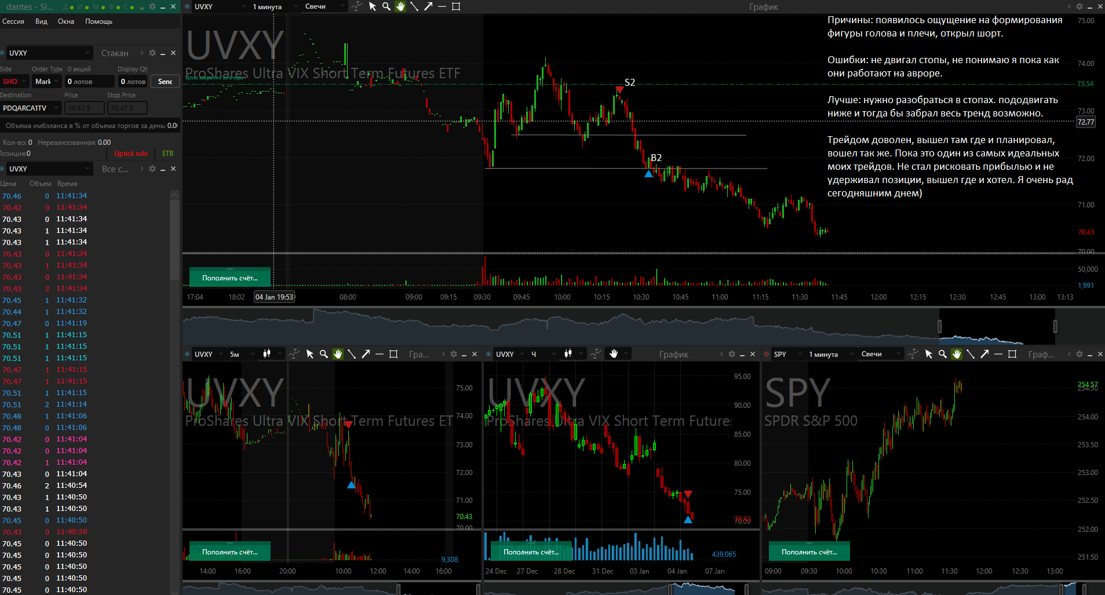
Task: Select rectangle tool in UVXY 5м chart
Action: (393, 354)
